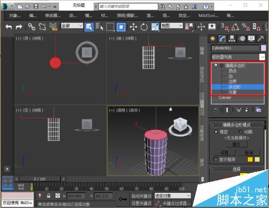Select the 边 sub-object level

231,77
